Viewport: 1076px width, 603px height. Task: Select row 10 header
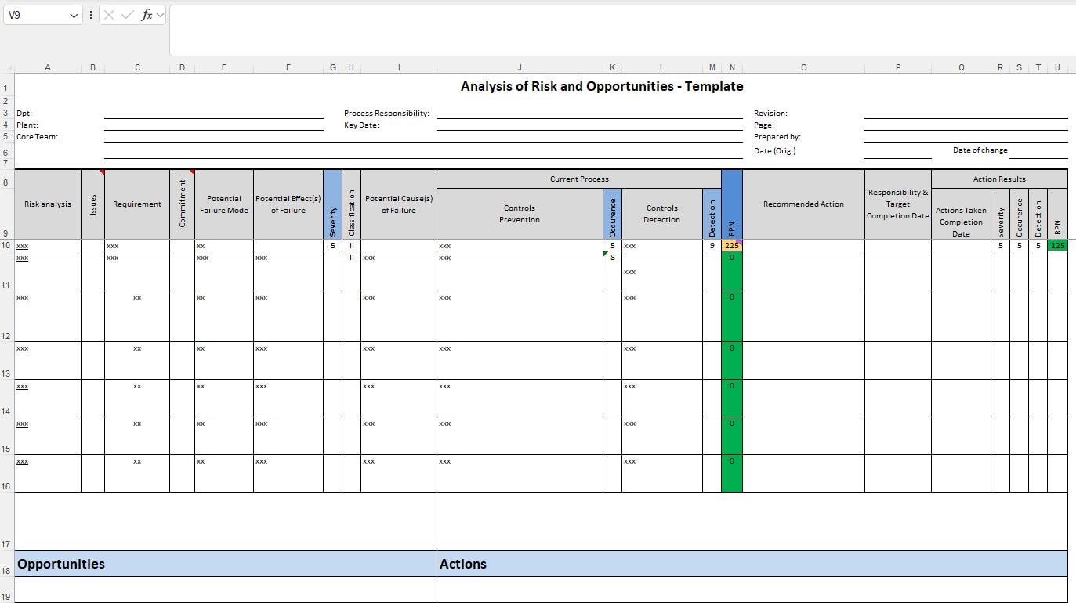tap(6, 245)
